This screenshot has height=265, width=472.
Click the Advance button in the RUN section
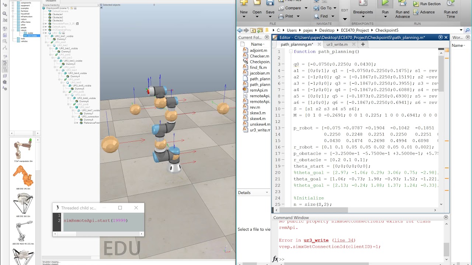tap(424, 12)
